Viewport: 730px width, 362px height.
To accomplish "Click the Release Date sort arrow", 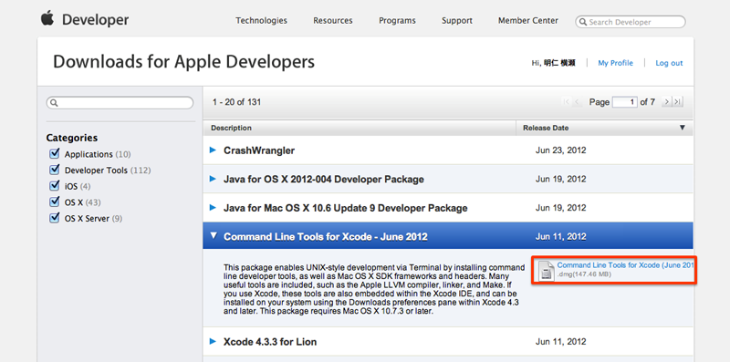I will (682, 128).
